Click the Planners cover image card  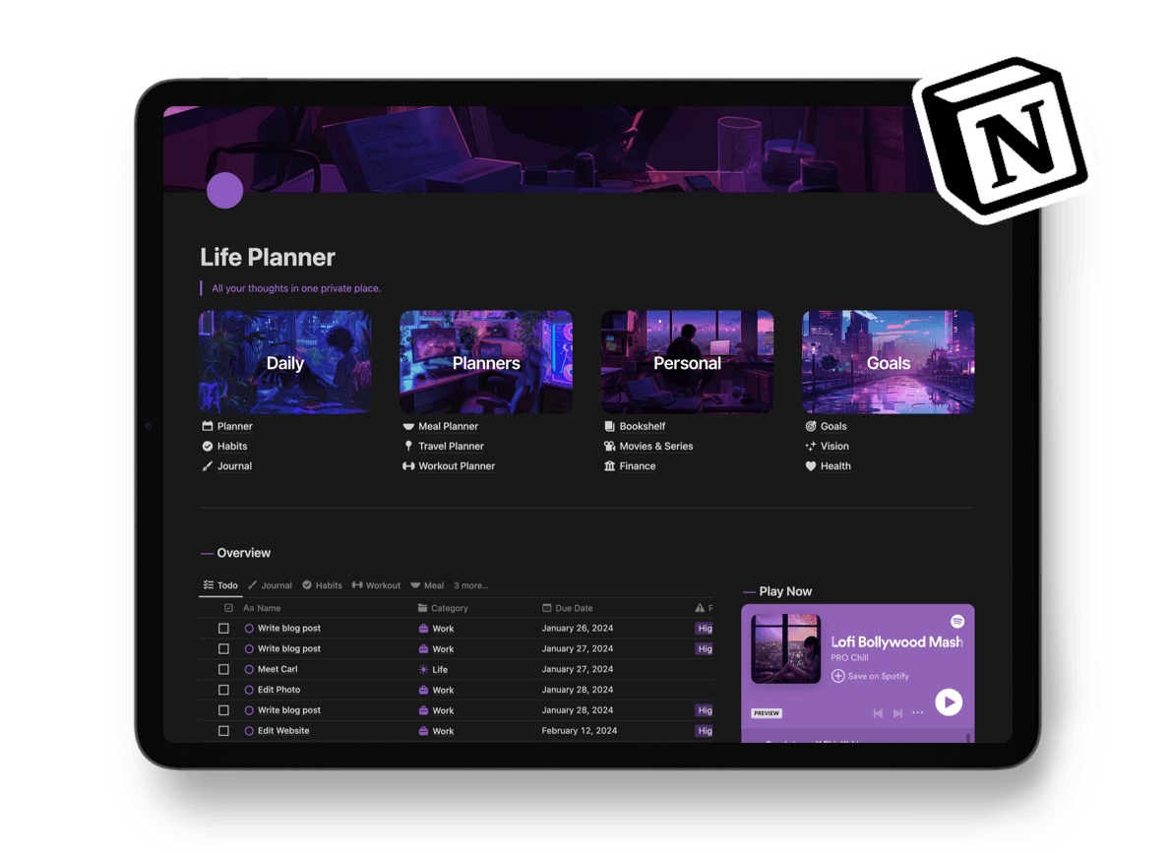point(486,362)
